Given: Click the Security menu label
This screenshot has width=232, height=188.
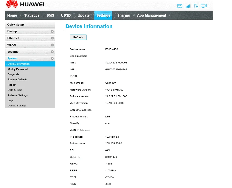Looking at the screenshot, I should click(13, 52).
